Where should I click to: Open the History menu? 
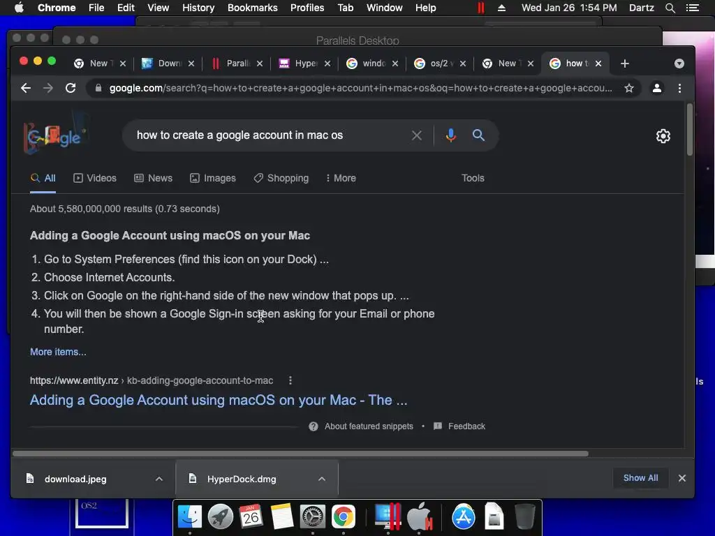(198, 8)
